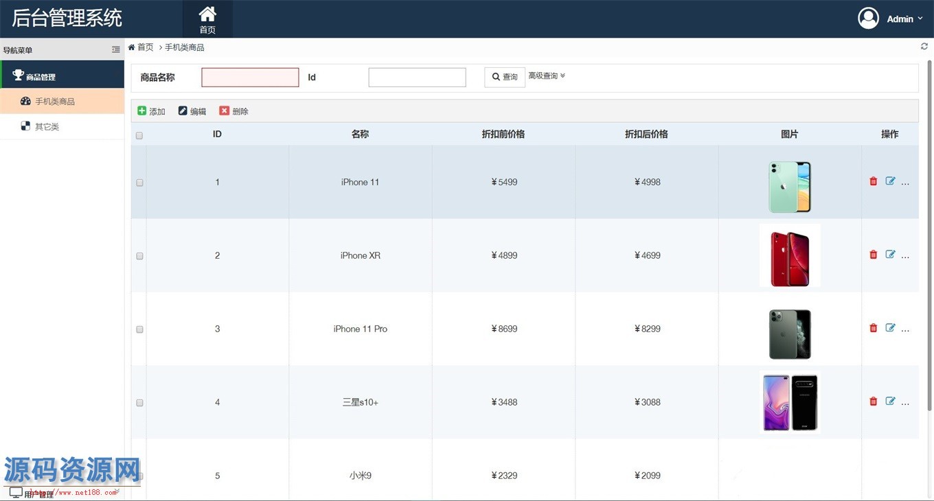Click the Id input field

point(417,78)
